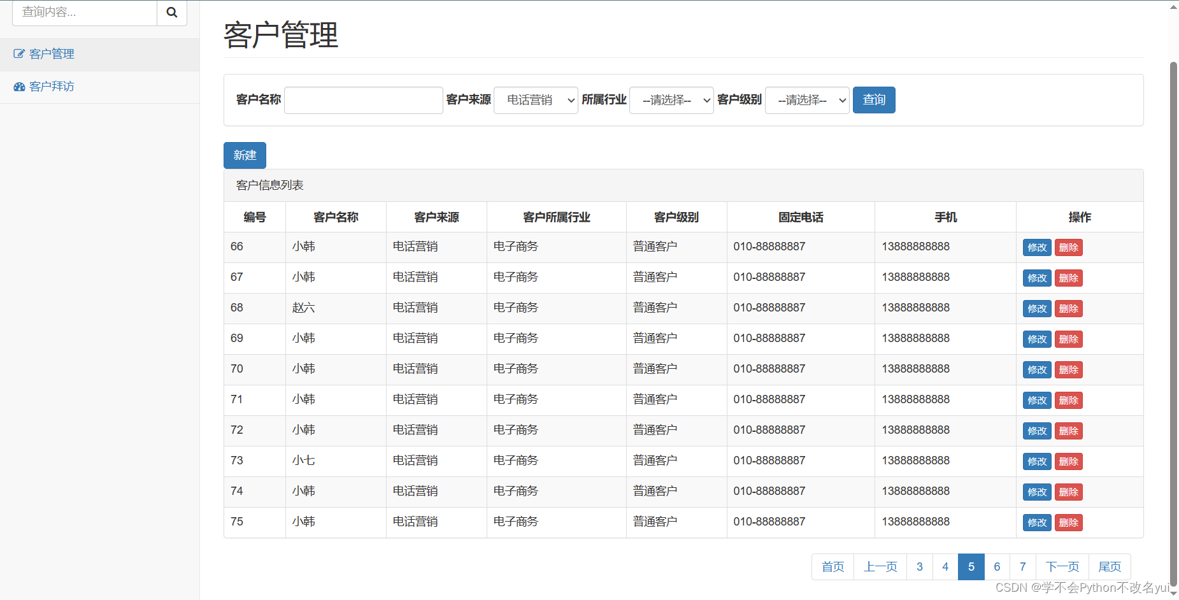The height and width of the screenshot is (600, 1179).
Task: Go to 下一页 in pagination
Action: 1062,567
